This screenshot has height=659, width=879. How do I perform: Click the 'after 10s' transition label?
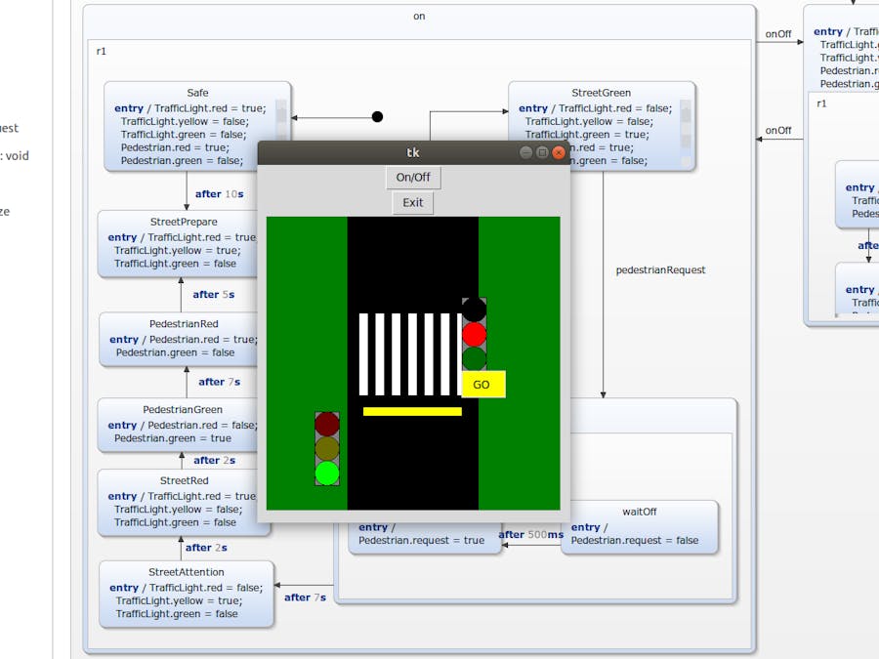(x=219, y=194)
